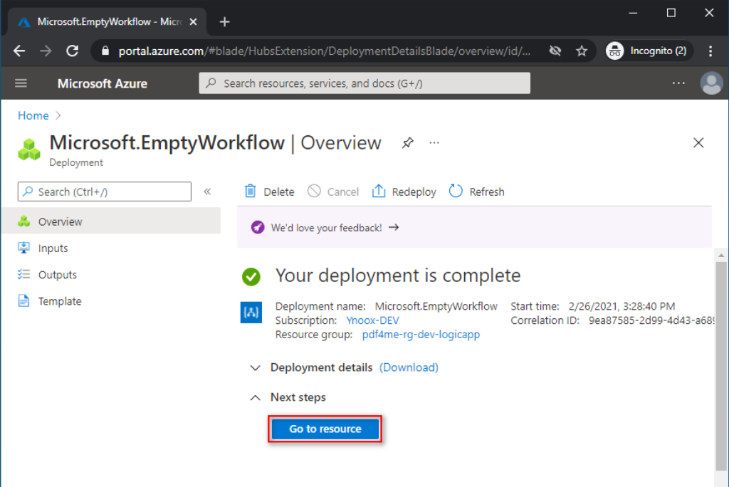The width and height of the screenshot is (729, 487).
Task: Open the Azure portal hamburger menu
Action: coord(21,83)
